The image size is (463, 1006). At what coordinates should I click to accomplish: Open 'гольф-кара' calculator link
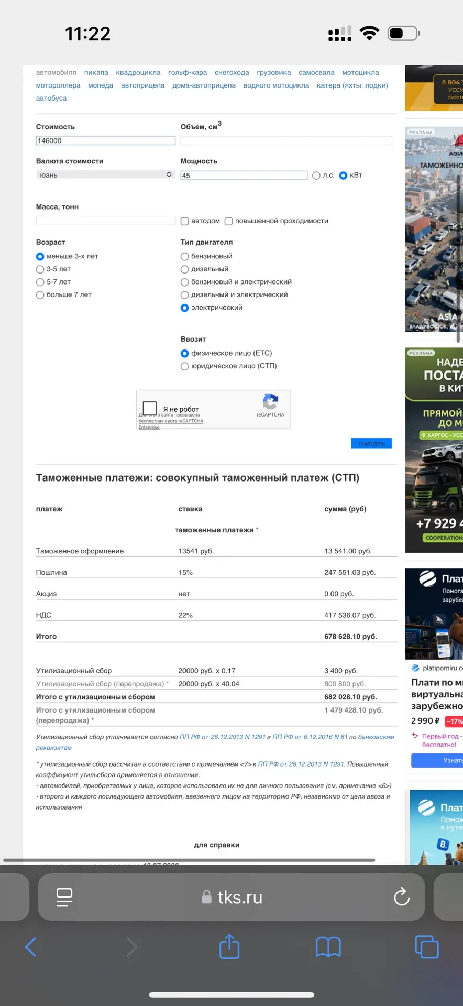[x=188, y=72]
